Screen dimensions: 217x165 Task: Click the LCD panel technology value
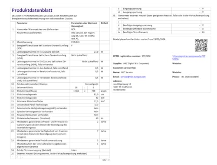click(96, 105)
